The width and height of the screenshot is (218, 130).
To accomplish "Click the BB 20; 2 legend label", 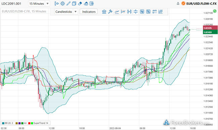I will click(9, 123).
